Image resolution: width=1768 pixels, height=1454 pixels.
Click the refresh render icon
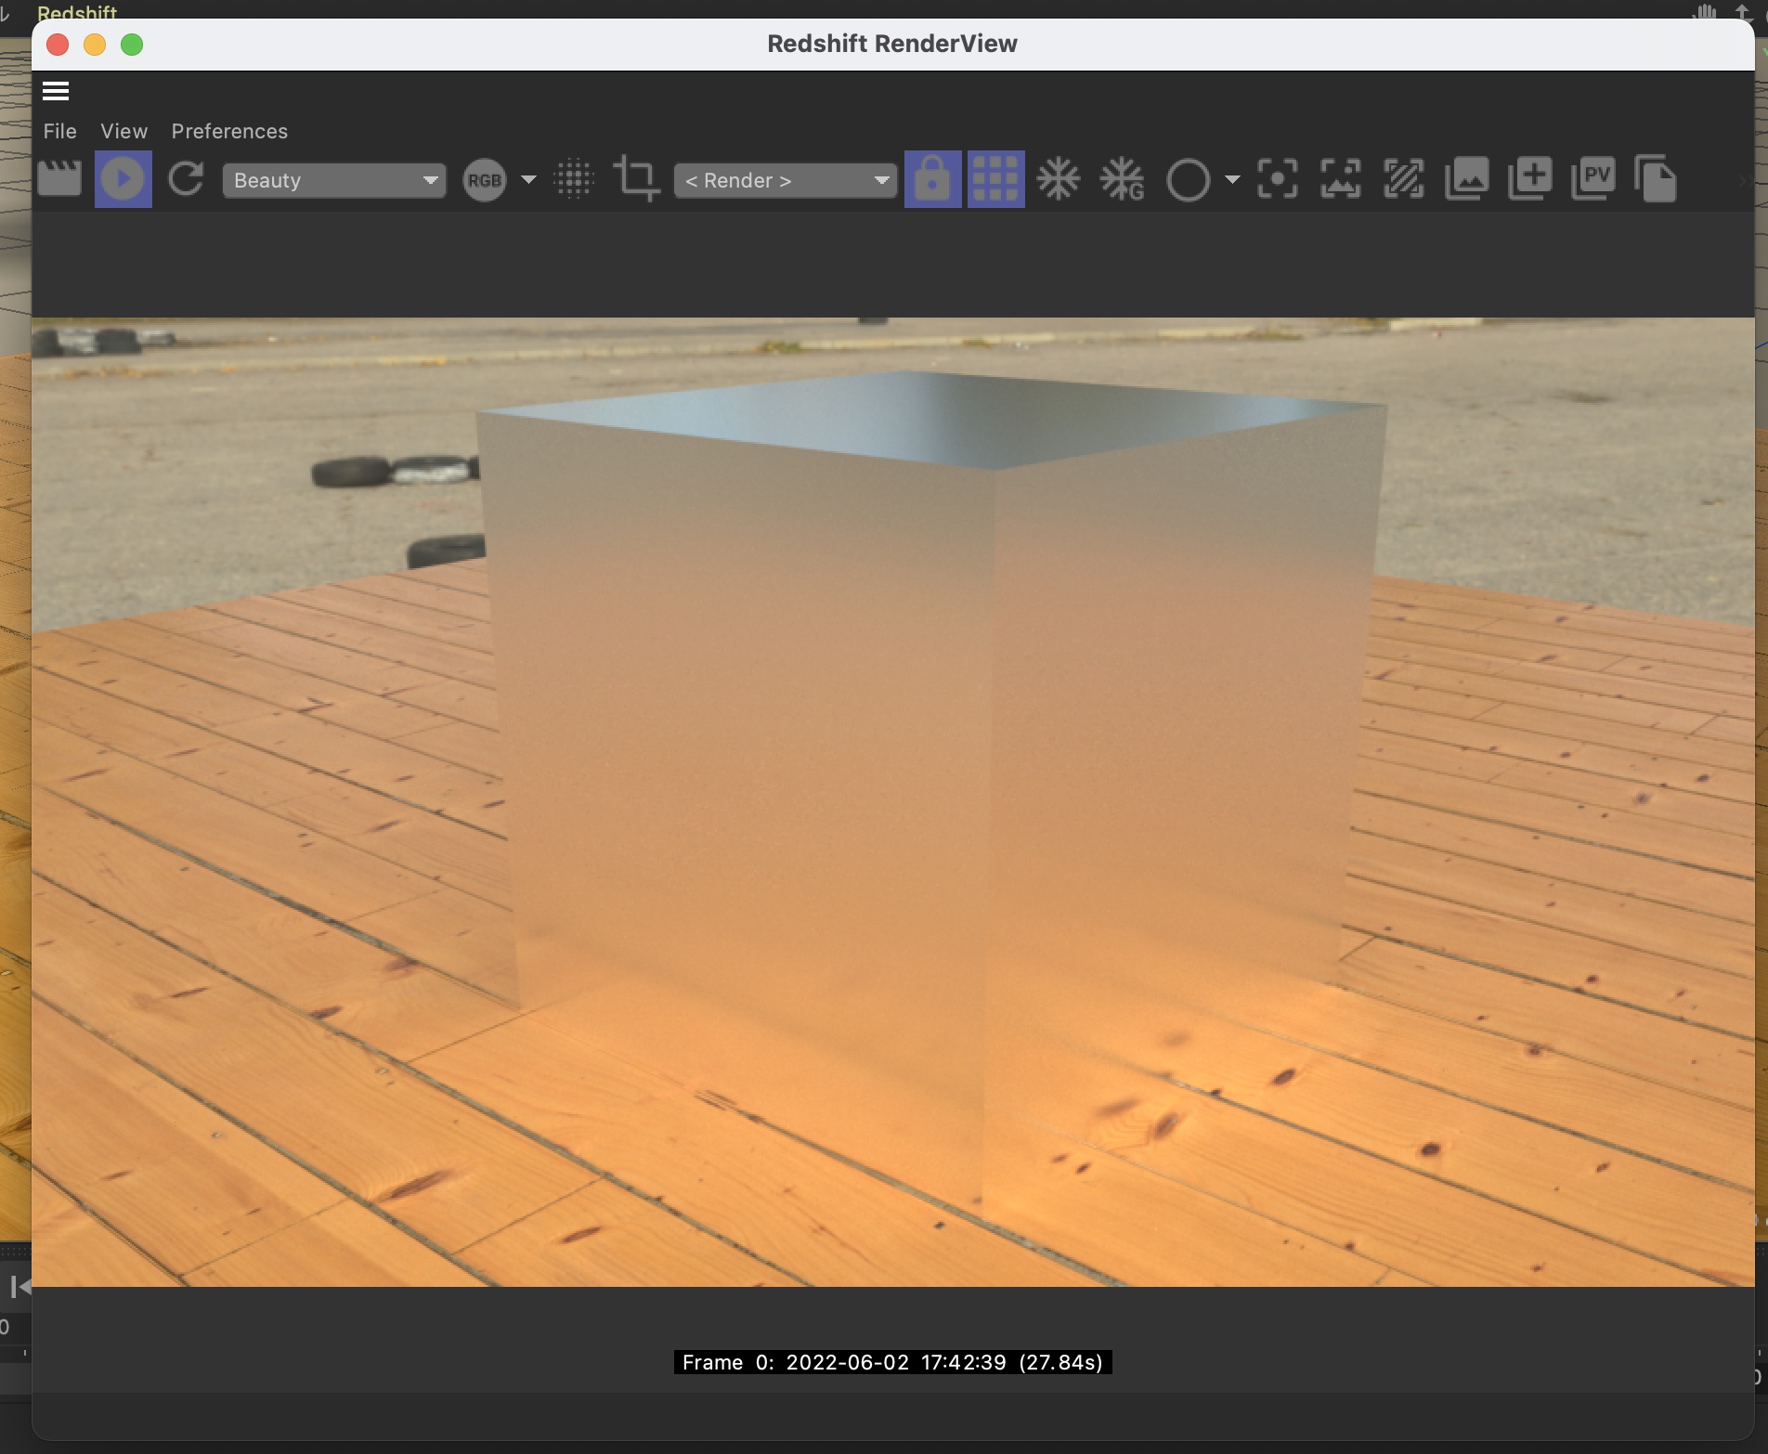[186, 179]
